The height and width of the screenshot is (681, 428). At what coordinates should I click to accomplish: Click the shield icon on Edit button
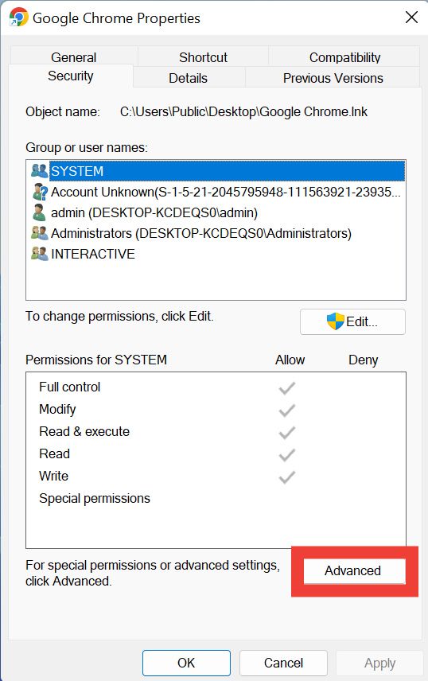336,321
